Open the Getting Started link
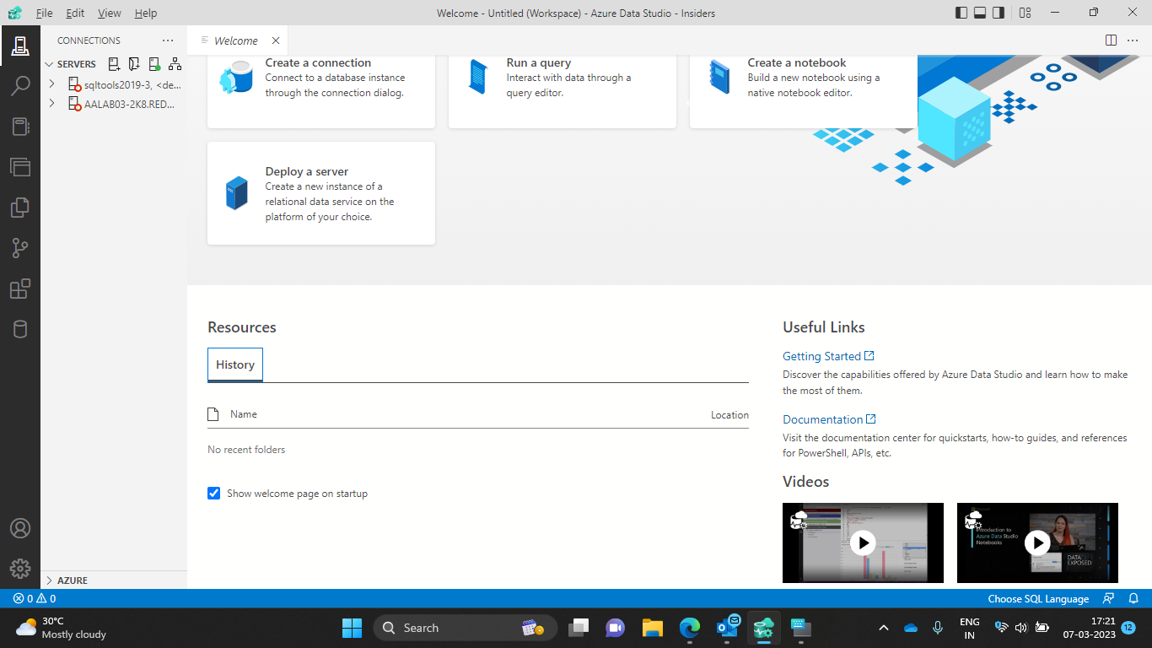The height and width of the screenshot is (648, 1152). 822,355
